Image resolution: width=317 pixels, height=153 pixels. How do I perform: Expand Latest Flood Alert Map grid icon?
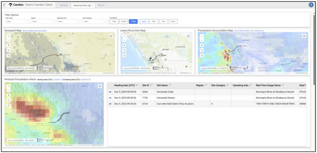[x=188, y=36]
